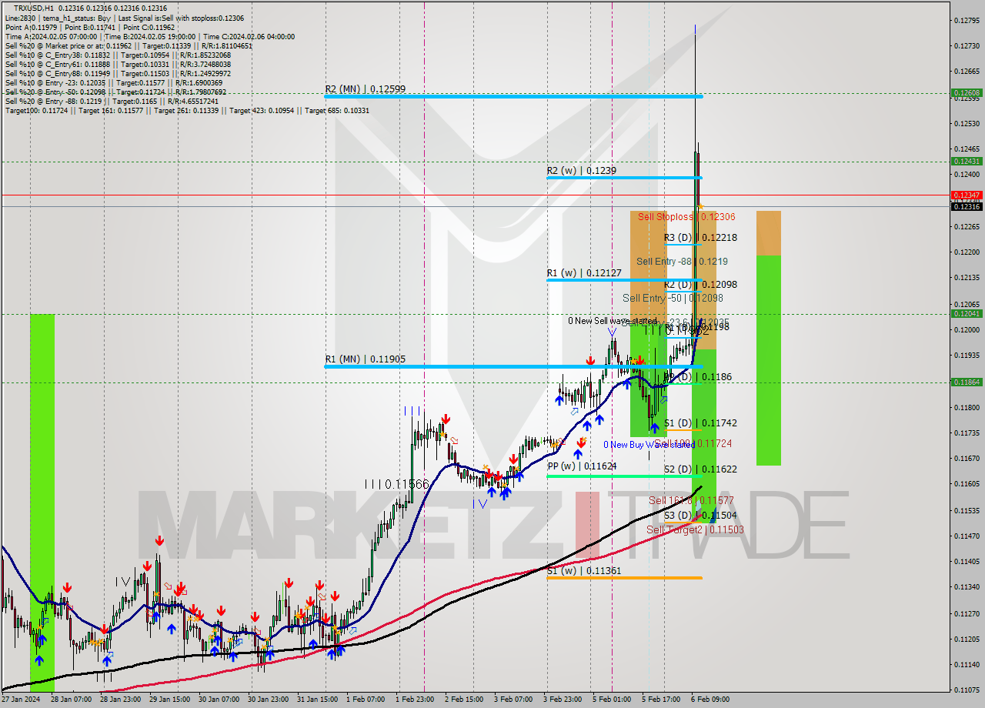Click the 'PP (D) | 0.1186' daily pivot label
985x708 pixels.
[x=698, y=377]
